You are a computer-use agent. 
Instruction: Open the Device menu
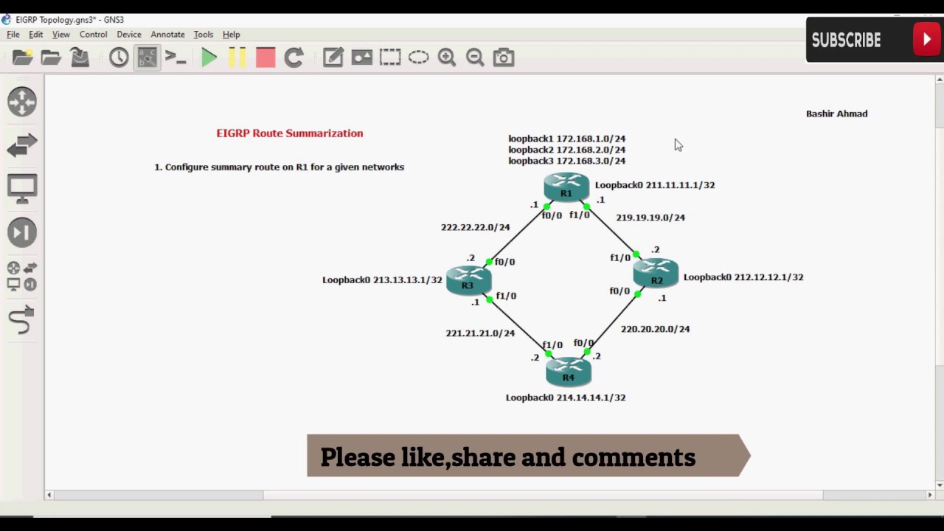129,35
